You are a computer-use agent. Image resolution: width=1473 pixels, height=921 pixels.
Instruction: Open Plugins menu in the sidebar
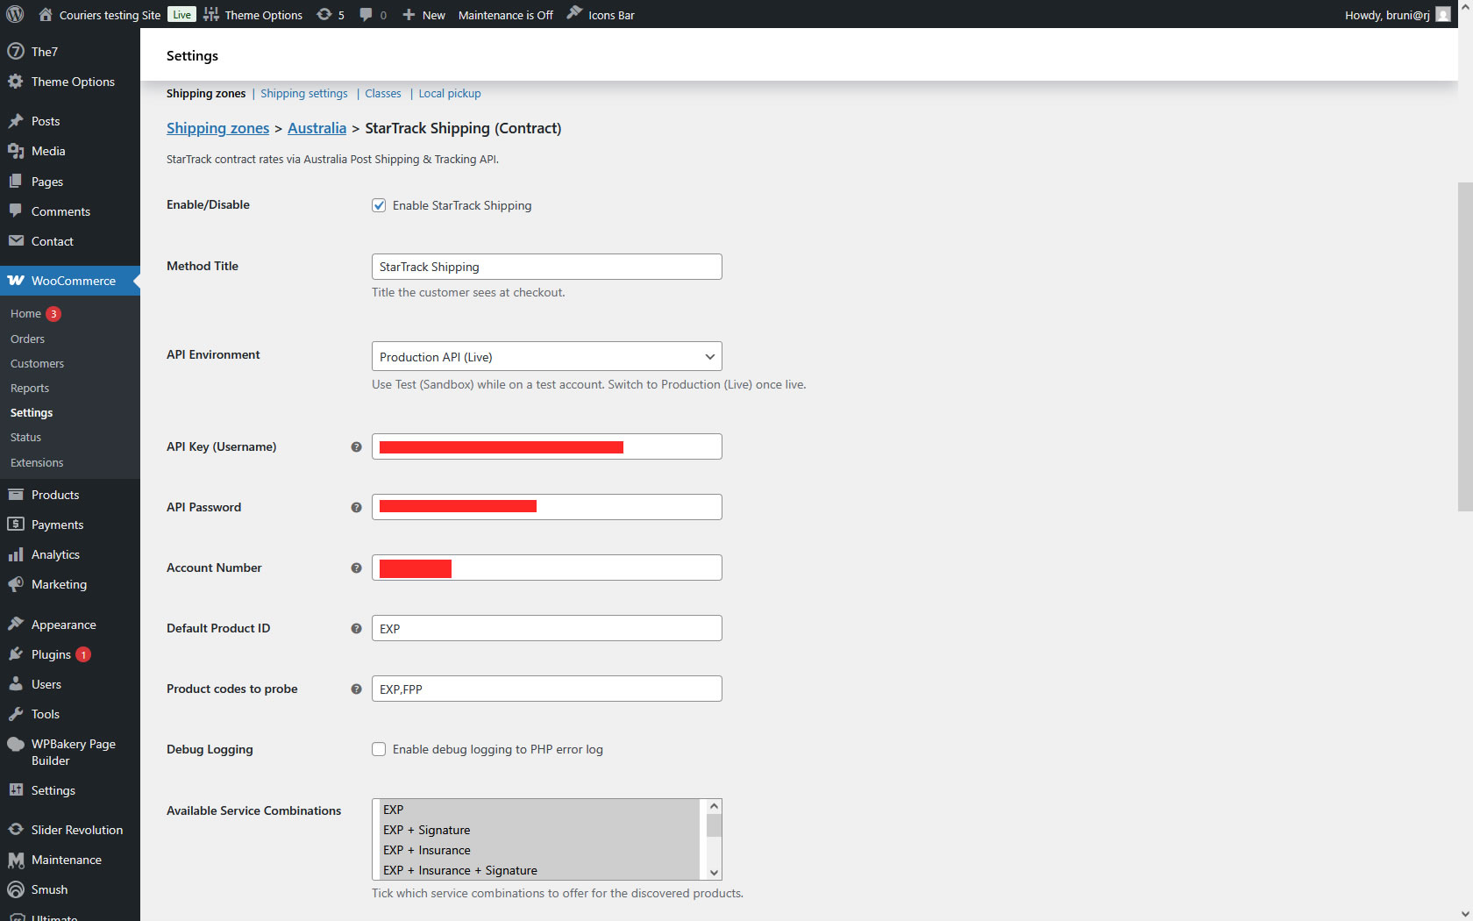click(x=51, y=654)
